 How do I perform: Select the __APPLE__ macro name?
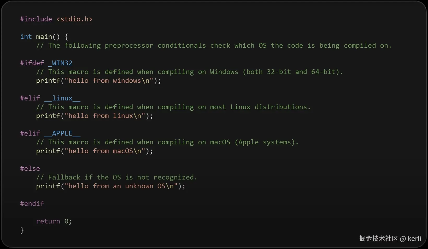click(62, 133)
